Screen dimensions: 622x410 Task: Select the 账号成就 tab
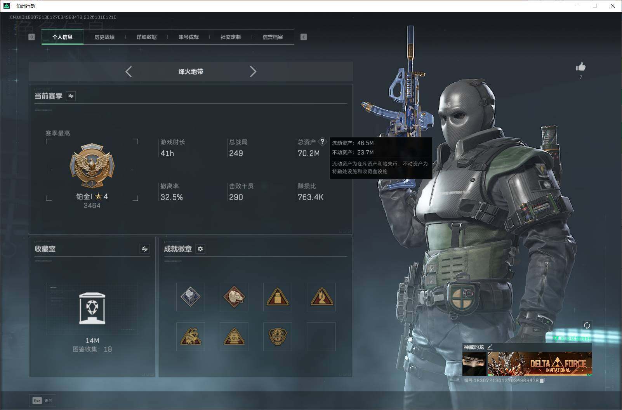pyautogui.click(x=188, y=37)
